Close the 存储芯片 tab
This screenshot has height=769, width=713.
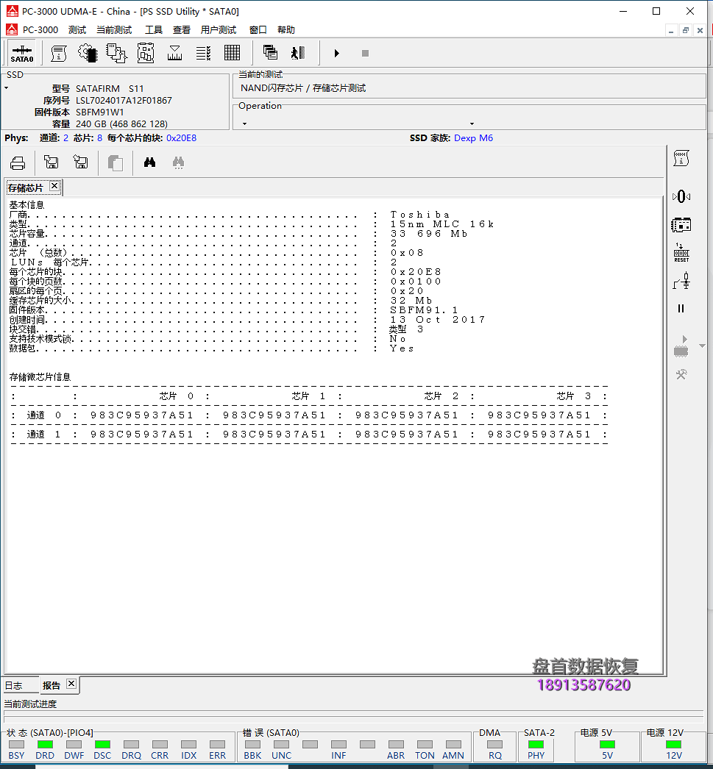pos(54,186)
